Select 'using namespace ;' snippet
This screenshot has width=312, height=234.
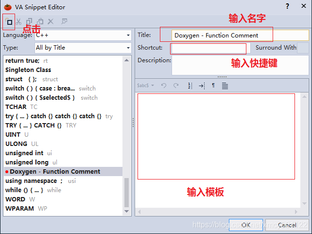63,181
